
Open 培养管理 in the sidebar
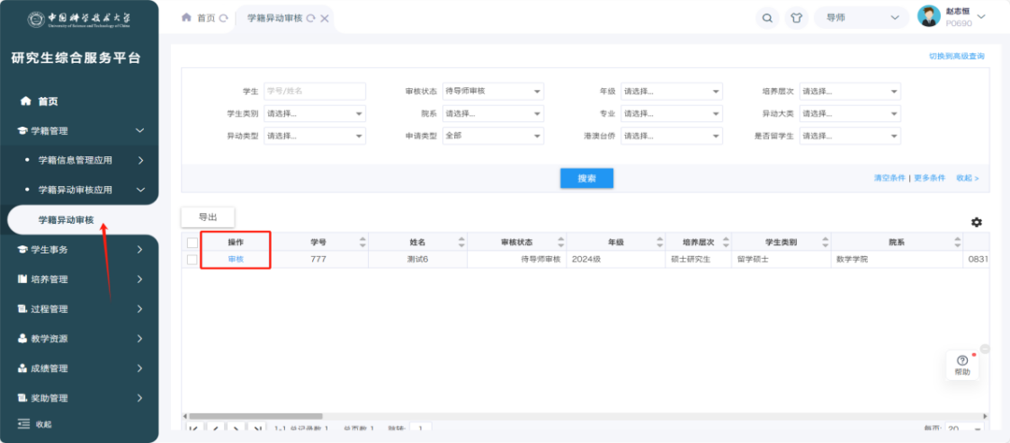pos(81,279)
